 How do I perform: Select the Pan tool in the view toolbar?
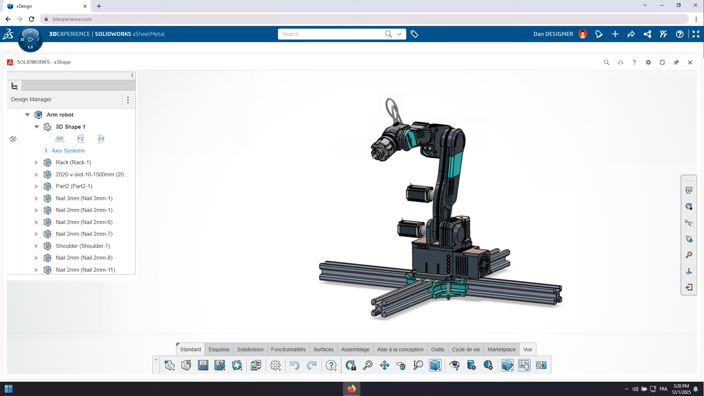click(385, 365)
